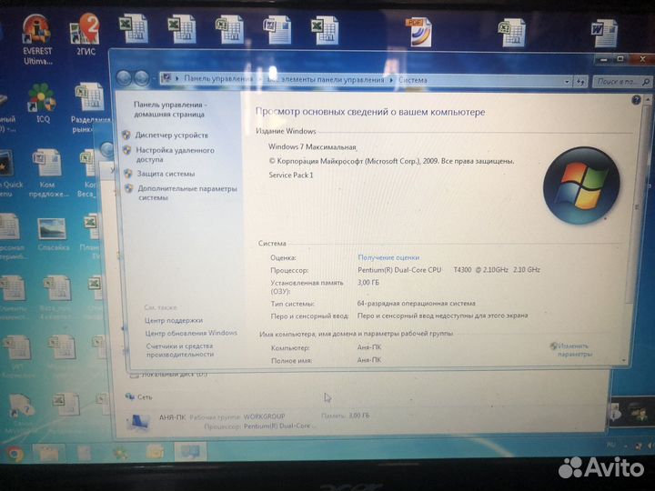
Task: Click the magnifier icon in search box
Action: tap(646, 82)
